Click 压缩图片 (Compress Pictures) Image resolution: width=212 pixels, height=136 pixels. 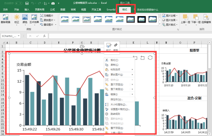pyautogui.click(x=47, y=15)
